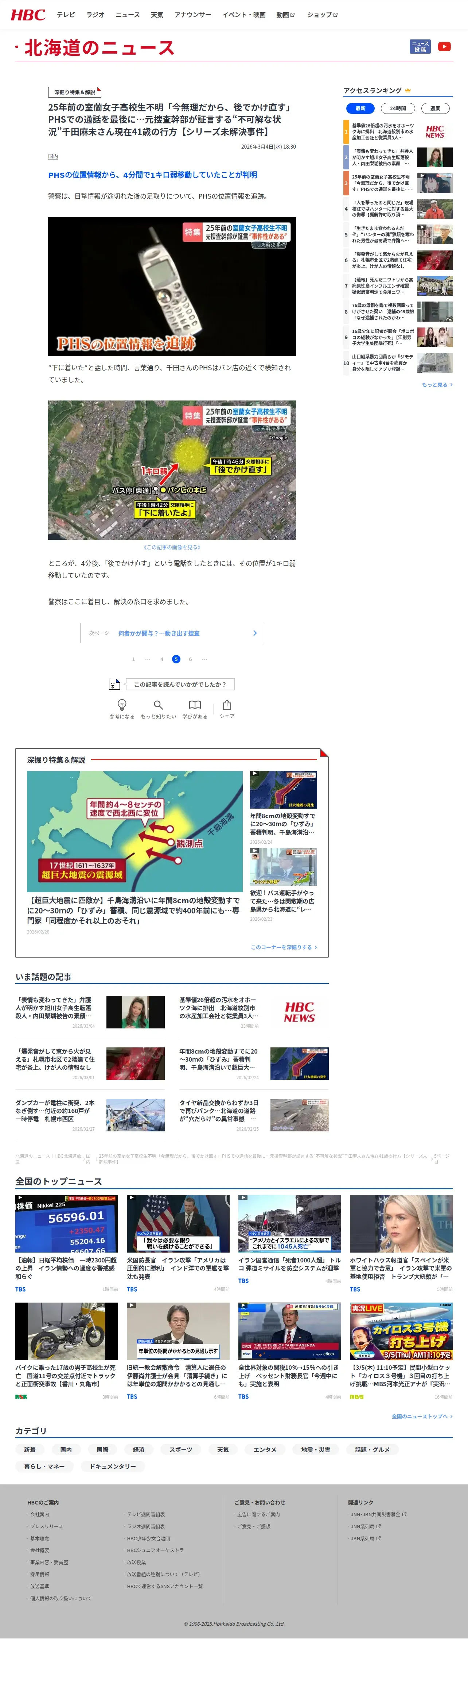Screen dimensions: 468x1683
Task: Select the 国際 category chip
Action: (x=102, y=1449)
